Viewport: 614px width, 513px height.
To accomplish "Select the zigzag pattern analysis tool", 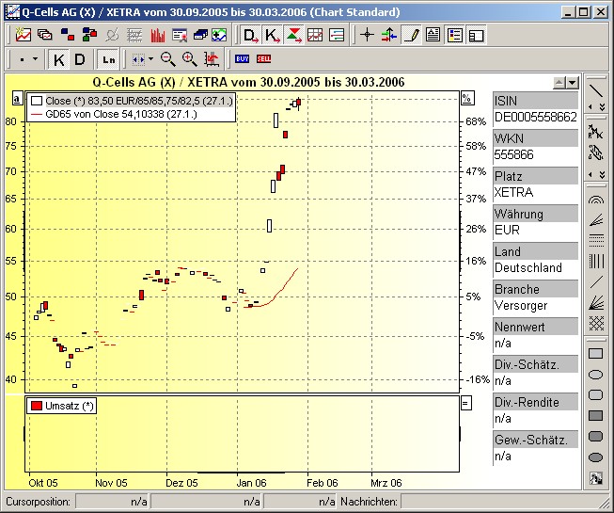I will [x=595, y=132].
